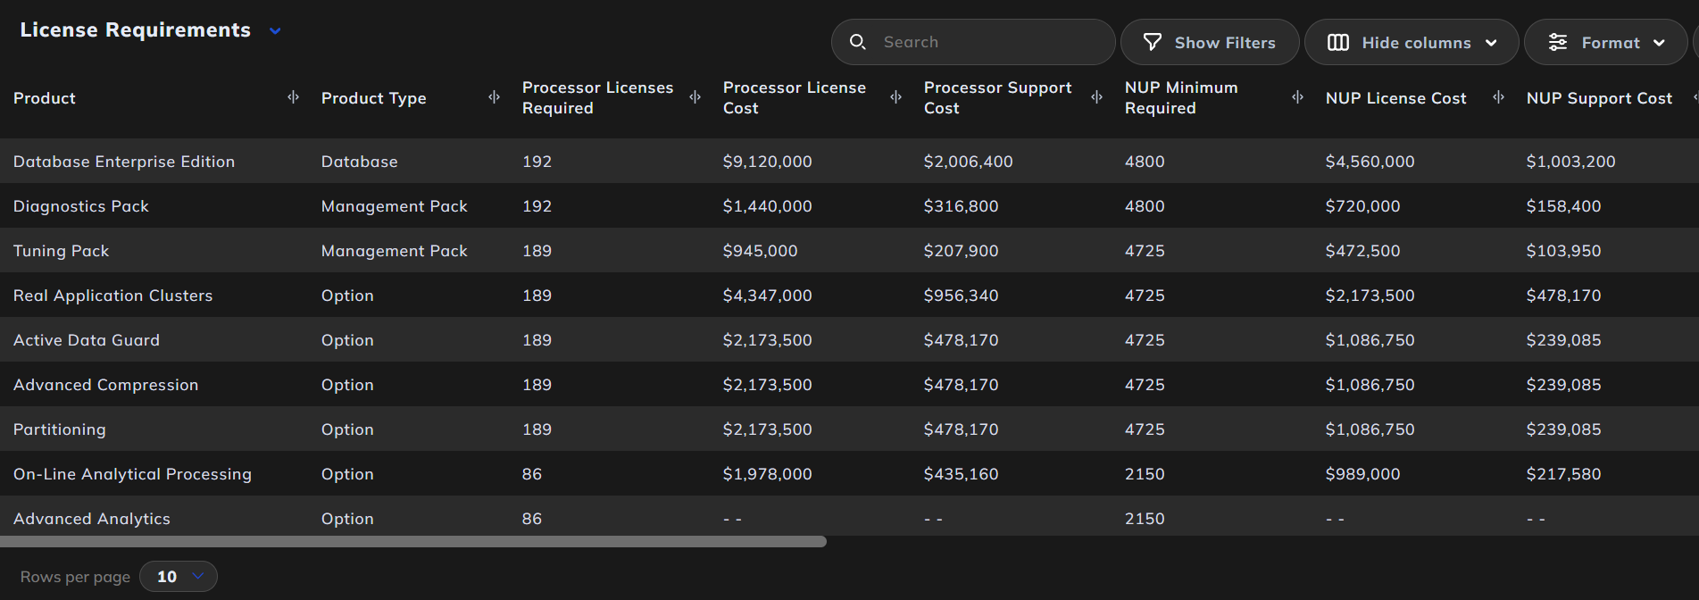
Task: Click the $4,347,000 processor license cost
Action: 768,296
